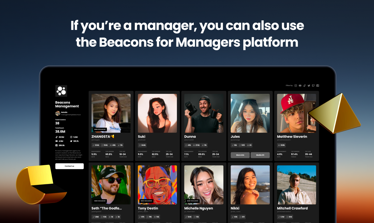Open More Info on Jules card
Viewport: 374px width, 223px height.
[240, 155]
